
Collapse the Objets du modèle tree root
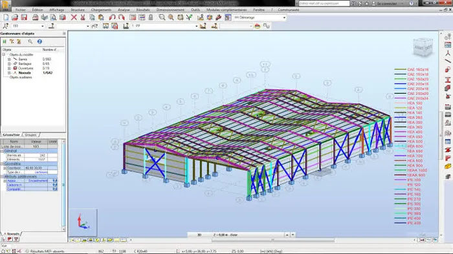pyautogui.click(x=4, y=54)
